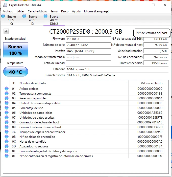Viewport: 172px width, 177px height.
Task: Click the status orb for registro de información de errores
Action: pos(7,156)
